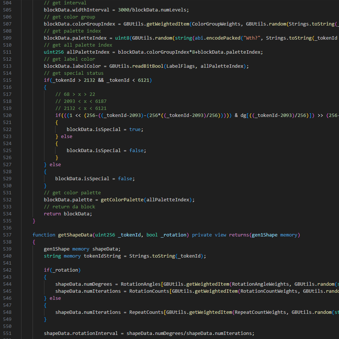Click the return keyword on line 534
The height and width of the screenshot is (339, 339).
tap(52, 214)
